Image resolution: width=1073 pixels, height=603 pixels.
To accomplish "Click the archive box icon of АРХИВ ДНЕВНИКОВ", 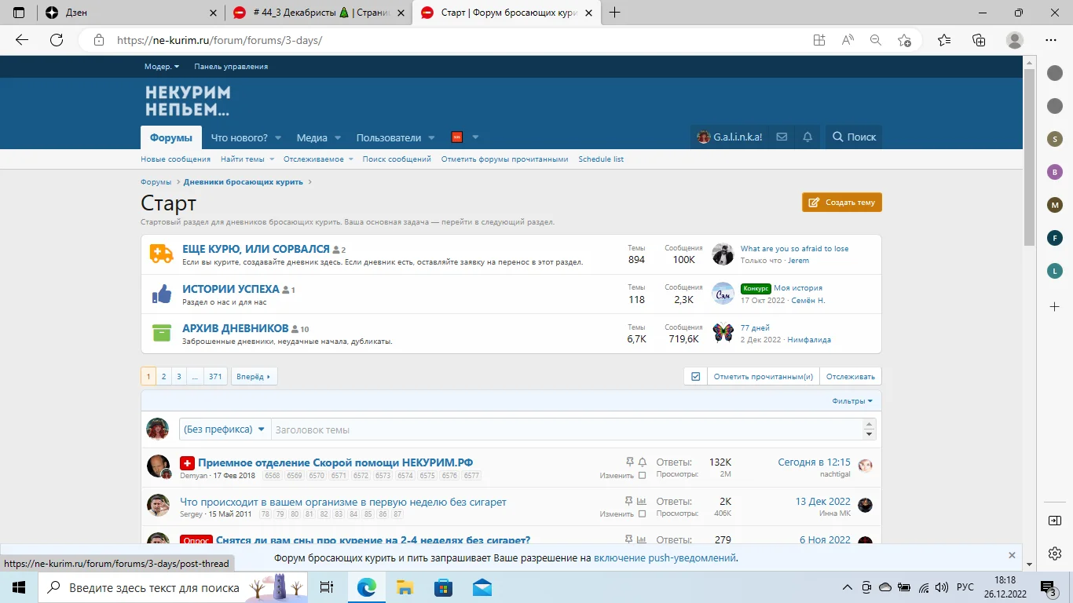I will pyautogui.click(x=161, y=333).
